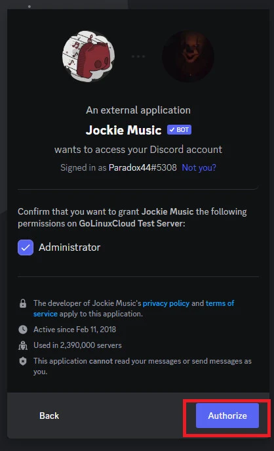Click the server icon beside Used in servers
The width and height of the screenshot is (274, 451).
[x=23, y=345]
